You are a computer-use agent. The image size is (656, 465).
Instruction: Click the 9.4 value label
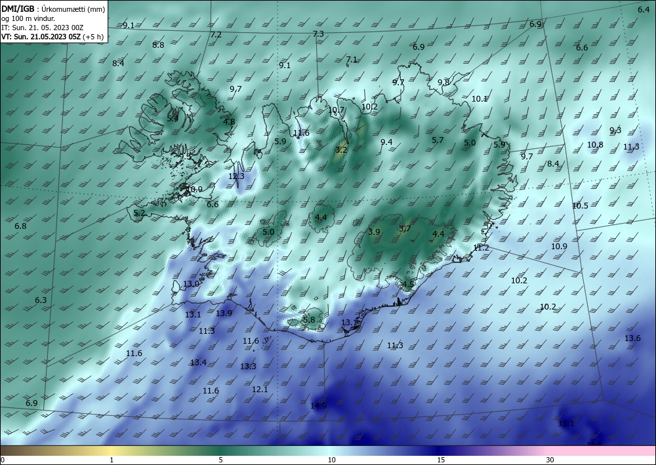click(386, 142)
